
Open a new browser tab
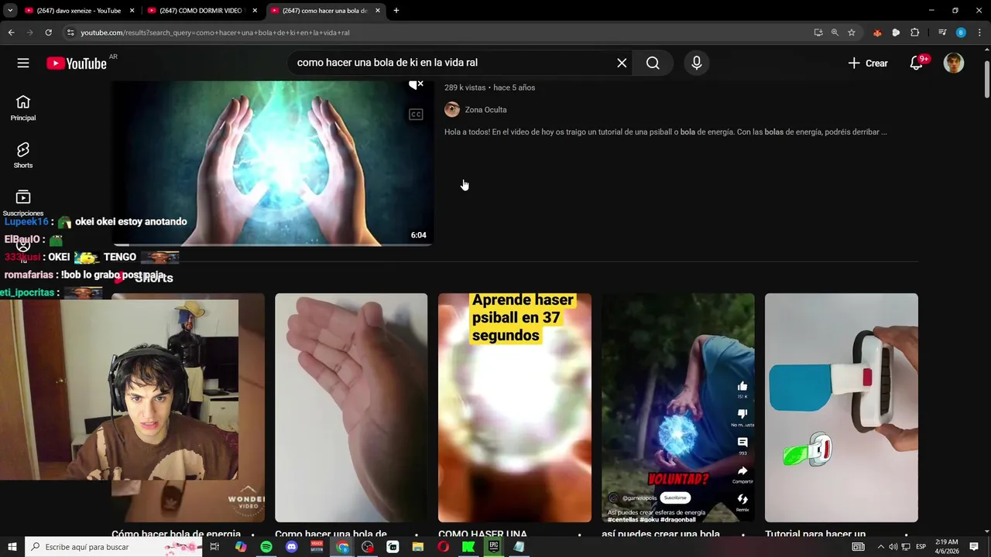tap(396, 11)
